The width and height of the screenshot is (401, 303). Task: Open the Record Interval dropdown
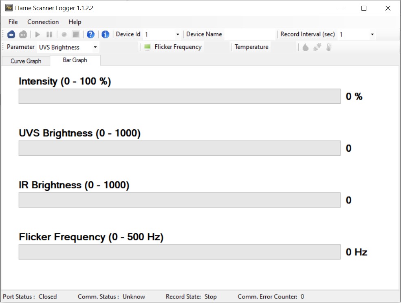point(372,35)
